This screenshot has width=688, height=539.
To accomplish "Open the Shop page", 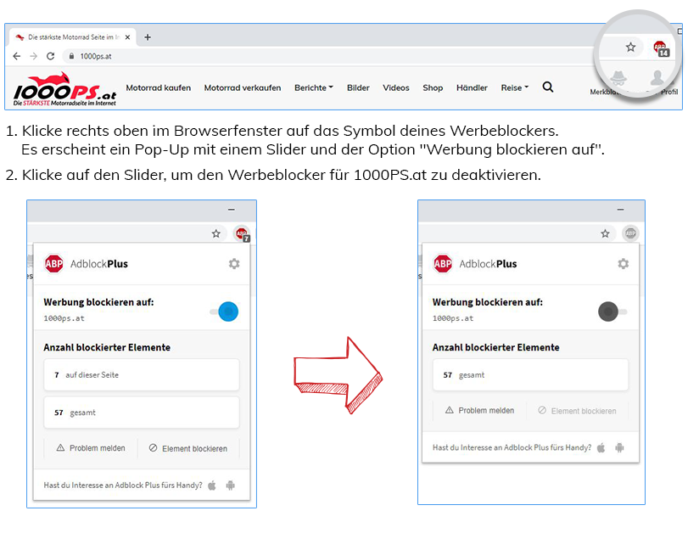I will [433, 87].
